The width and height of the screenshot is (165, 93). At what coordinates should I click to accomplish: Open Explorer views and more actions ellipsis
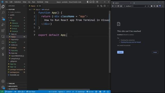point(24,6)
